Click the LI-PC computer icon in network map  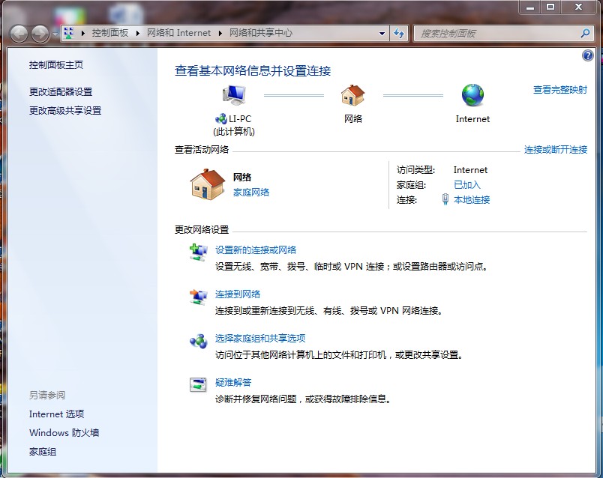tap(233, 94)
